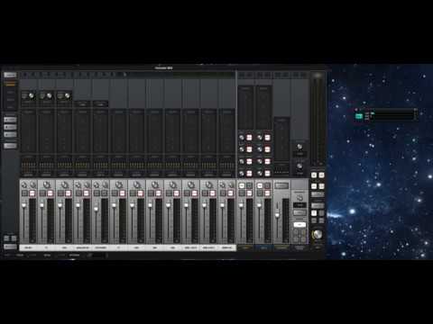Click the channel 12 name label under its fader

point(227,247)
